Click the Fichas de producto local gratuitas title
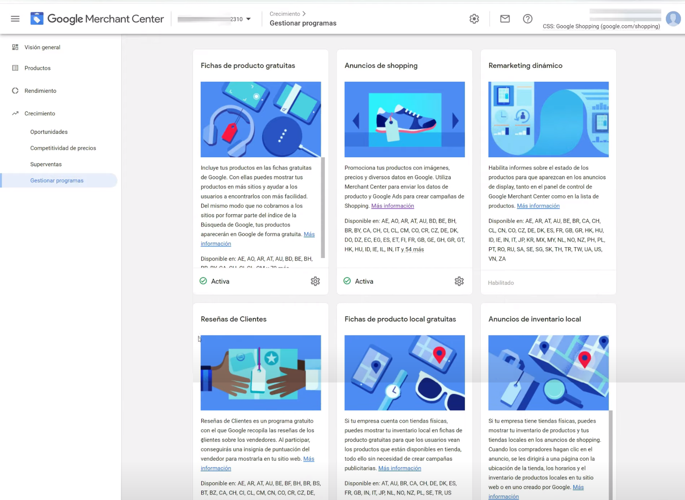 click(x=400, y=319)
